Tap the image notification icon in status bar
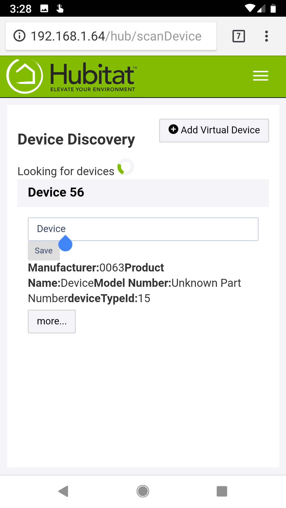The image size is (286, 508). pyautogui.click(x=44, y=9)
